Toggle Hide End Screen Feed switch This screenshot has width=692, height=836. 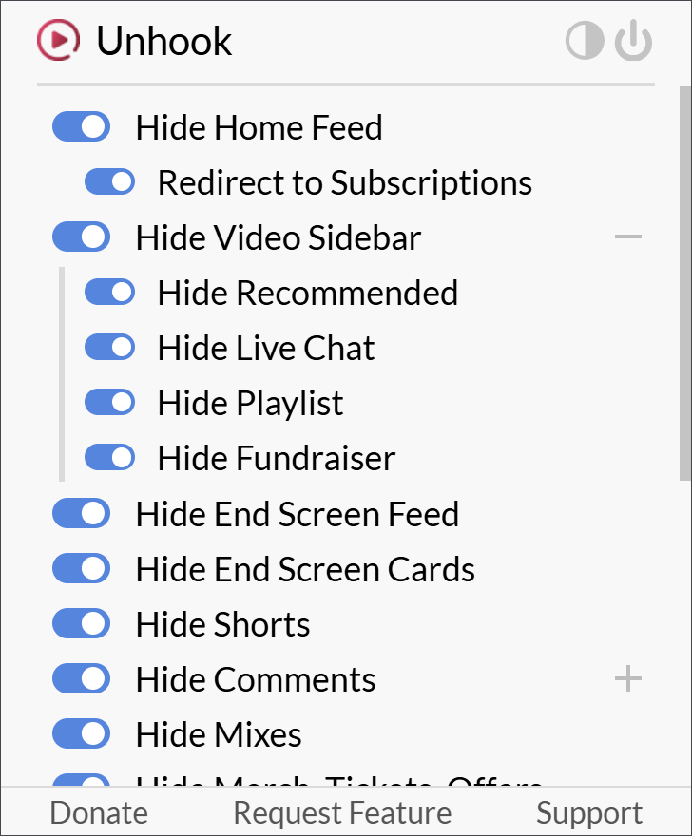[81, 514]
